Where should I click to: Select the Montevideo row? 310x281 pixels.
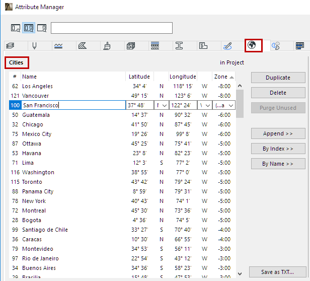coord(122,249)
